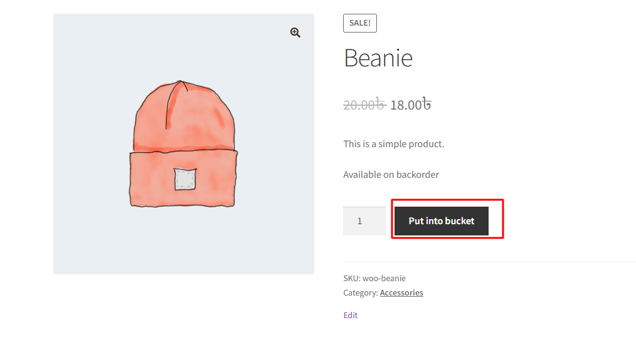Click the gray patch on the beanie

point(185,179)
